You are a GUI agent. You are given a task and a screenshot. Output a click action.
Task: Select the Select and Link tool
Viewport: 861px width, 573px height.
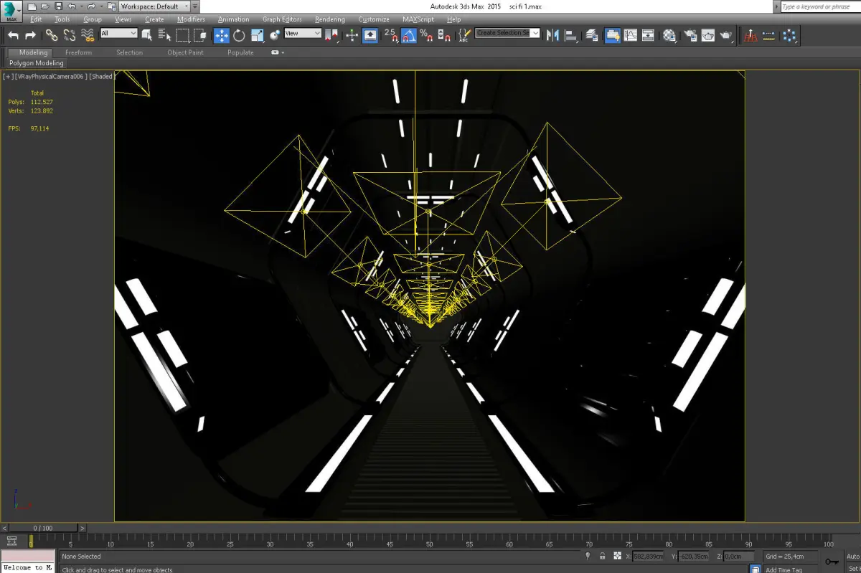pos(52,34)
